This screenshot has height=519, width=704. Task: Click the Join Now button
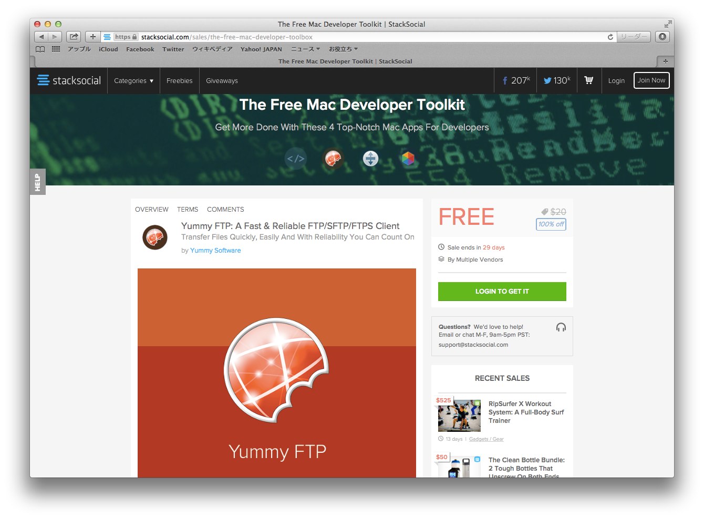point(651,80)
